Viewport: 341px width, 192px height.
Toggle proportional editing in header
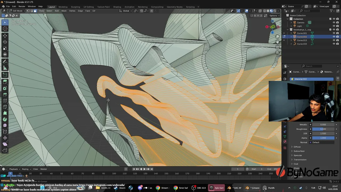[152, 11]
